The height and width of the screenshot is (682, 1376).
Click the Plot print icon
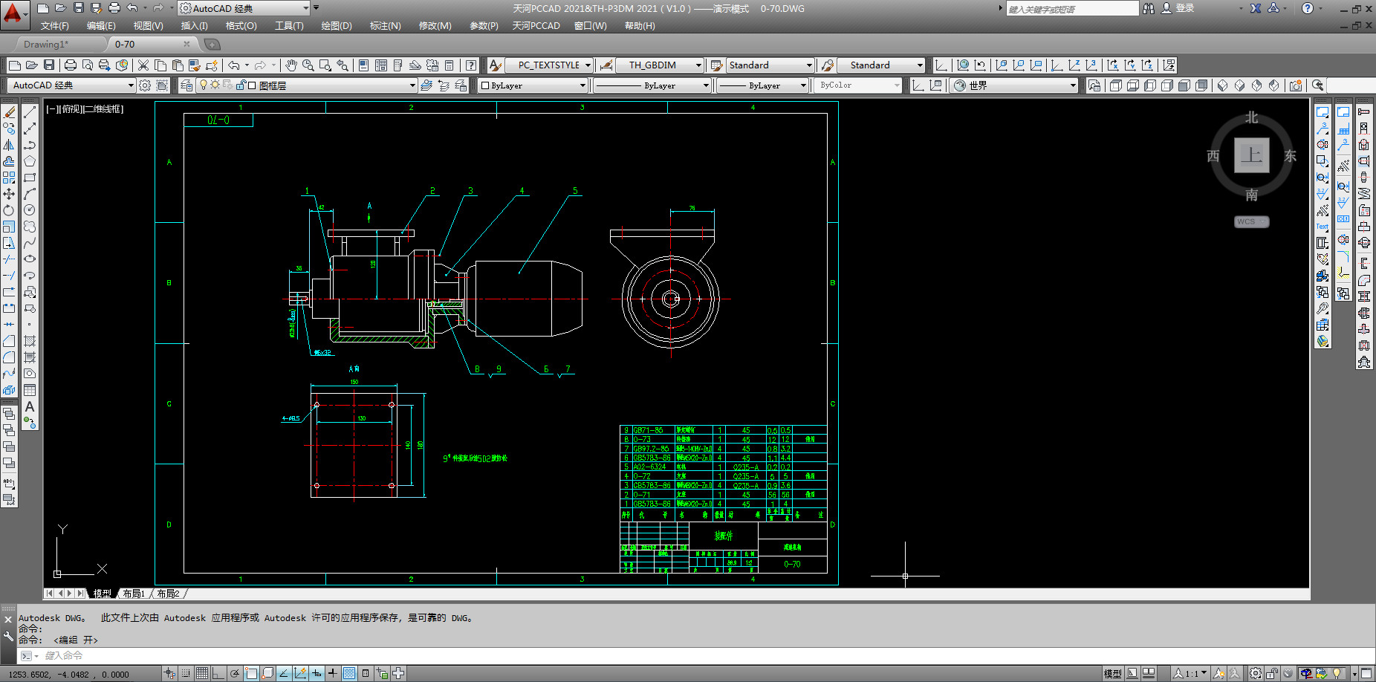click(x=71, y=65)
